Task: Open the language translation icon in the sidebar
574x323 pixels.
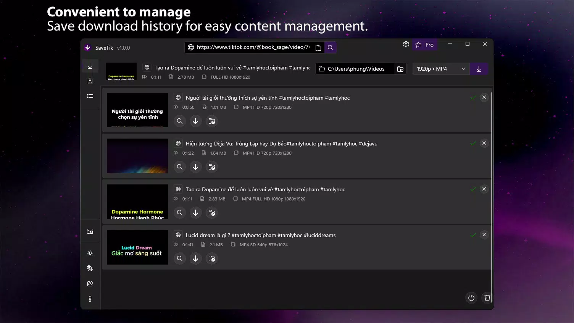Action: pyautogui.click(x=90, y=268)
